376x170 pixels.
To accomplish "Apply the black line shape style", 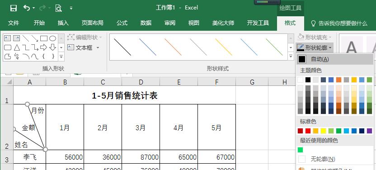I will 122,47.
